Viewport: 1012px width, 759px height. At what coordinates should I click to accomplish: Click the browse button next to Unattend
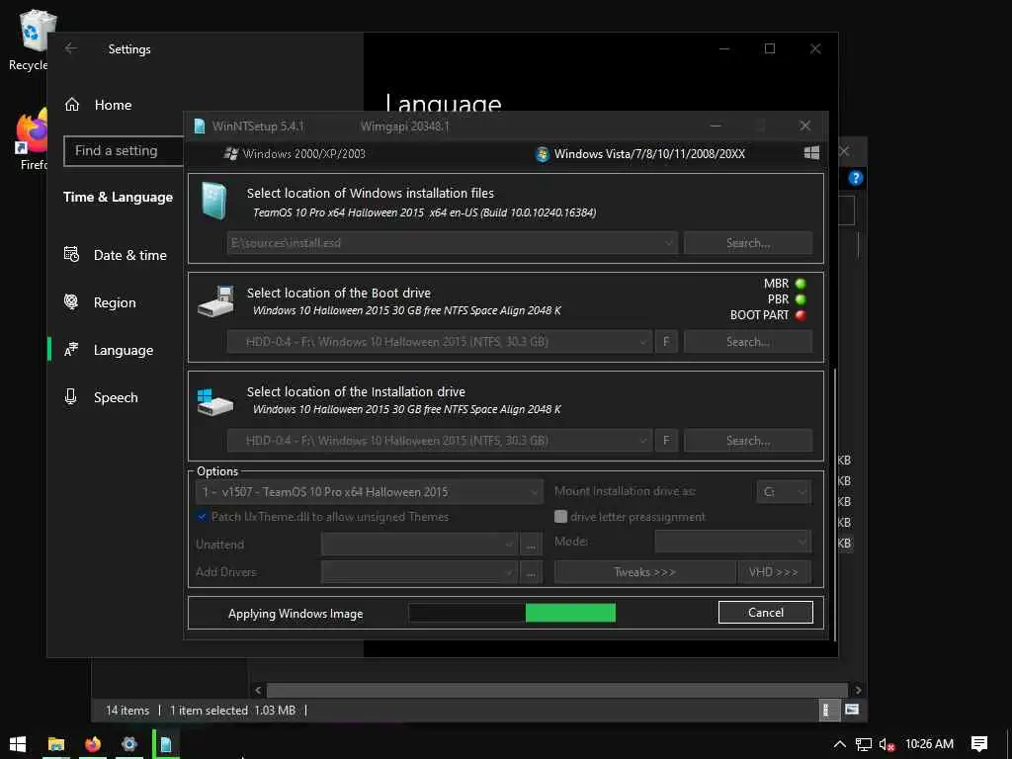coord(531,545)
